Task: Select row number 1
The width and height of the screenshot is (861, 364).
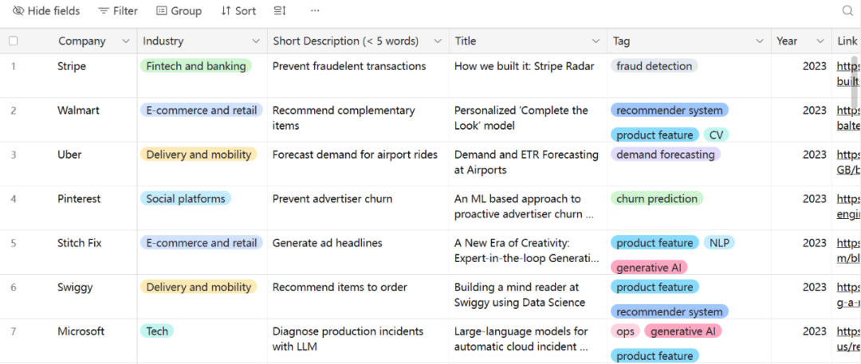Action: coord(14,66)
